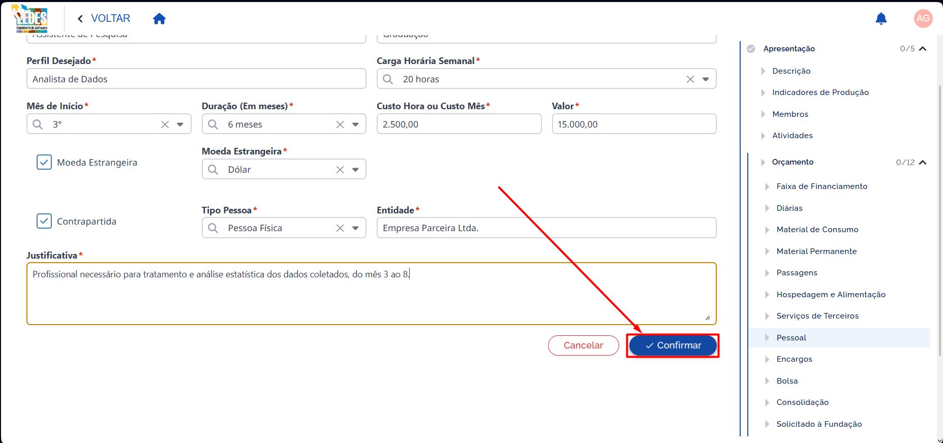The height and width of the screenshot is (443, 943).
Task: Click the Apresentação check status icon
Action: (751, 49)
